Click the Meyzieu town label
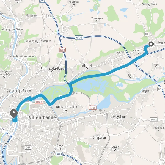The width and height of the screenshot is (165, 165). coord(119,117)
